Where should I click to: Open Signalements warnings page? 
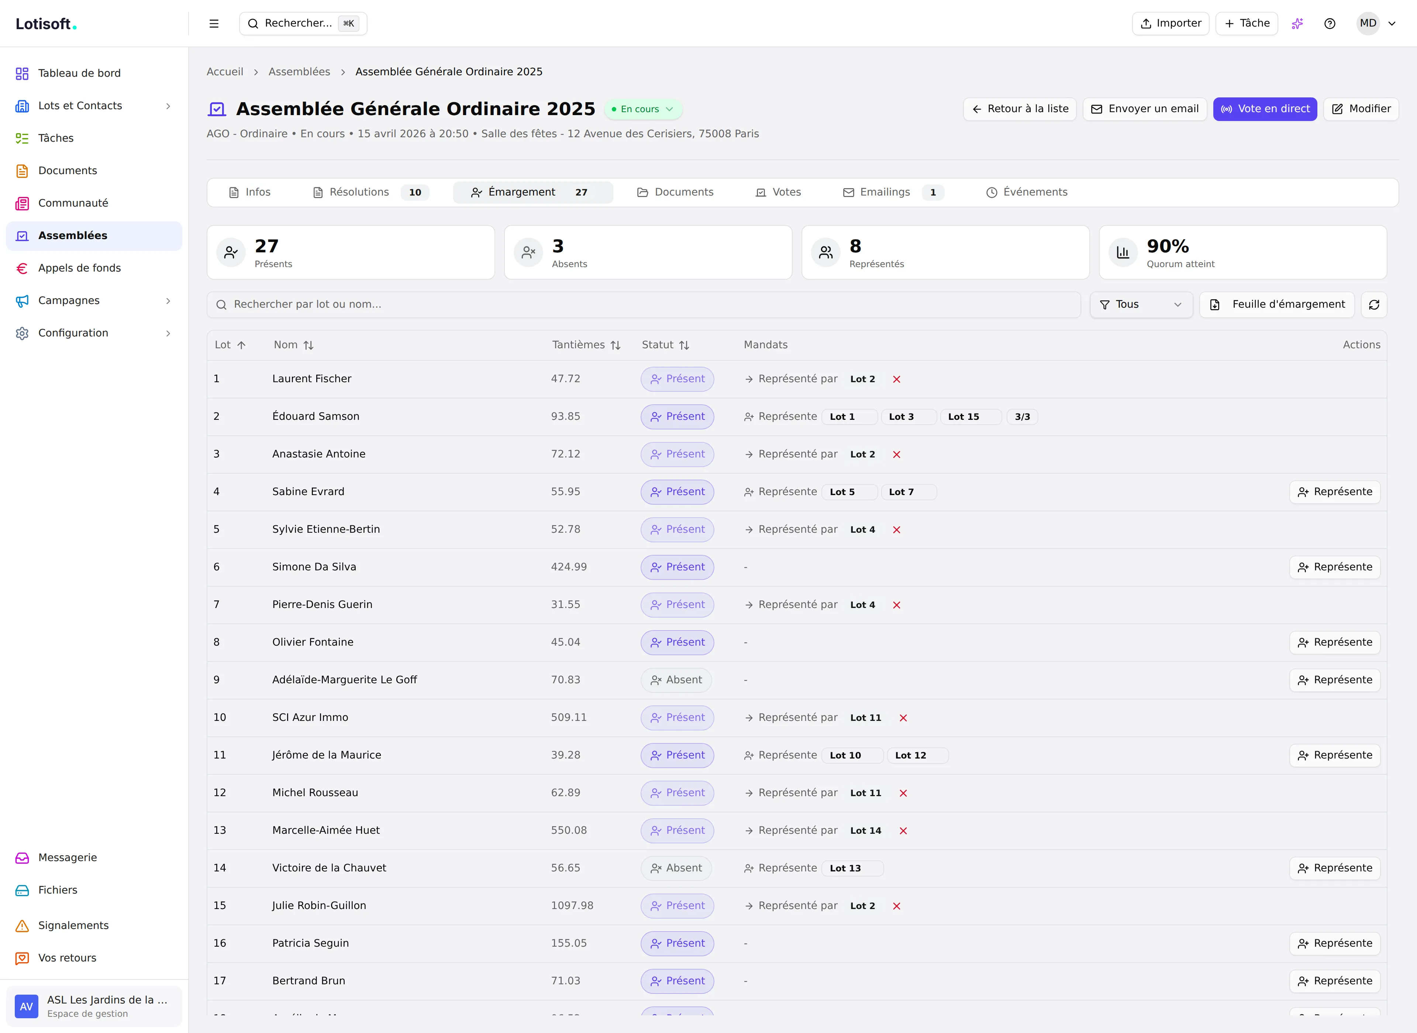tap(94, 925)
